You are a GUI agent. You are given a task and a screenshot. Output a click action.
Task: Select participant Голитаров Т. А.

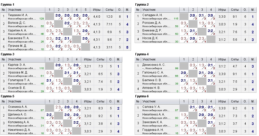pos(19,80)
